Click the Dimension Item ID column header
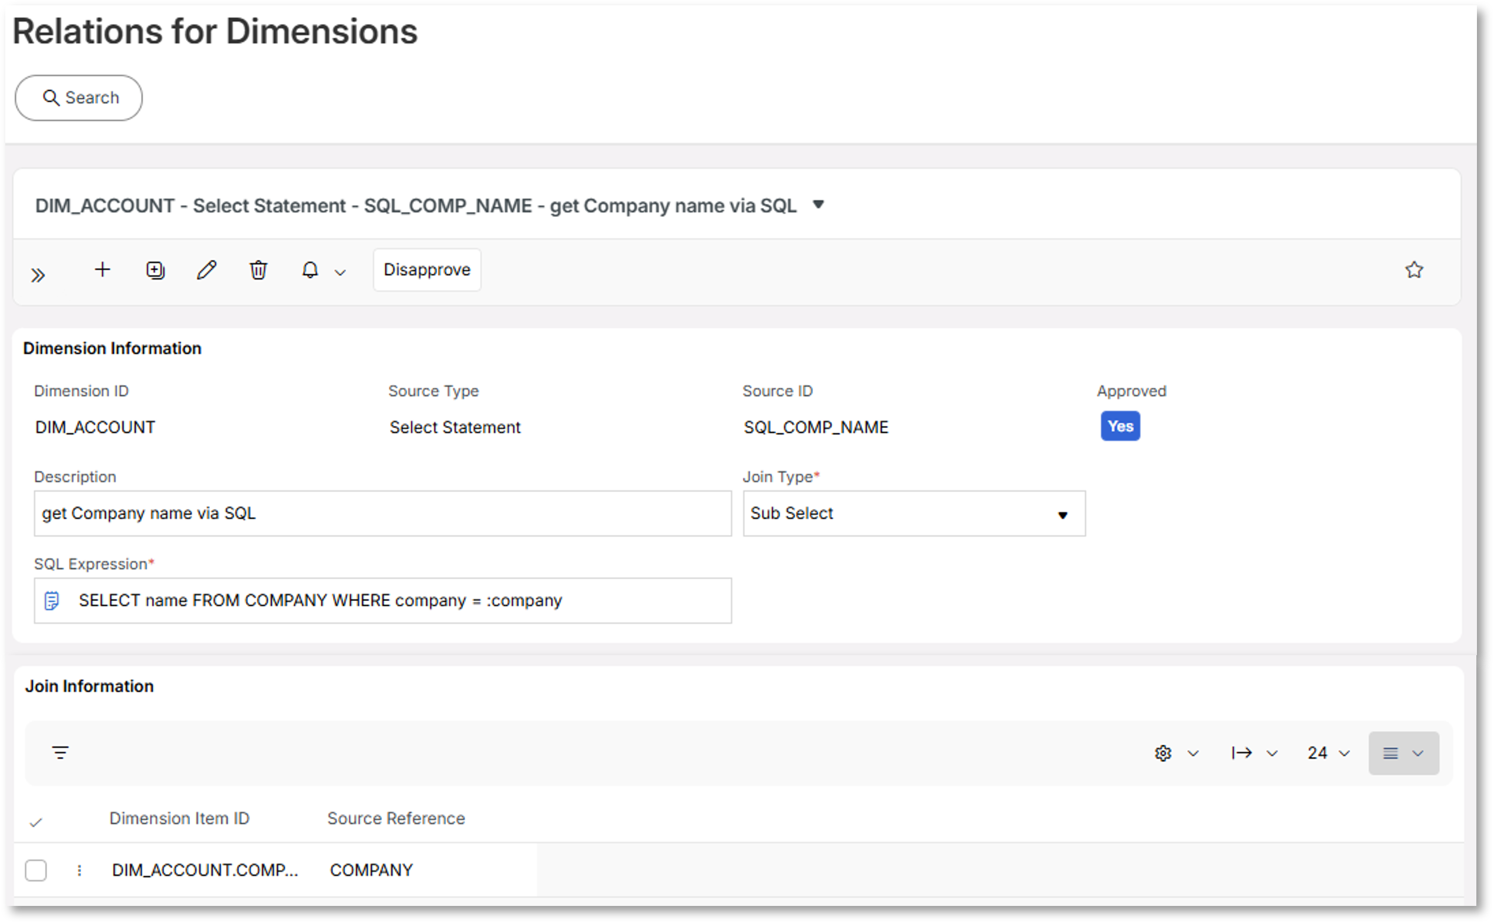 click(179, 818)
